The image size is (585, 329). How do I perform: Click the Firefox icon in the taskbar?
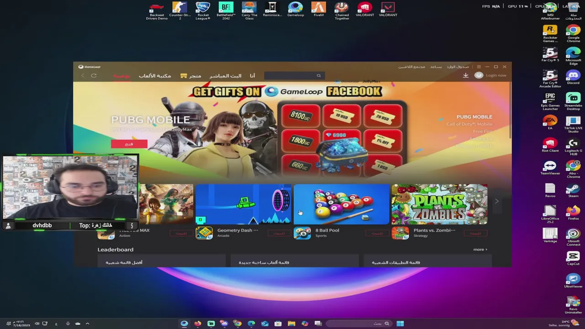coord(197,324)
